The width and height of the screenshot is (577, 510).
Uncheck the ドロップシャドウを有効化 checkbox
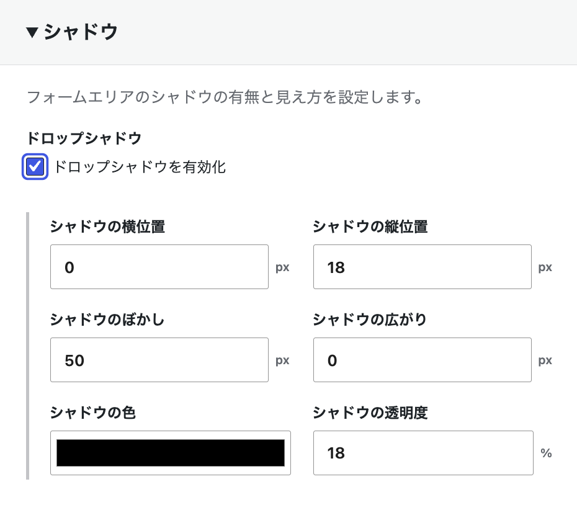[x=35, y=167]
